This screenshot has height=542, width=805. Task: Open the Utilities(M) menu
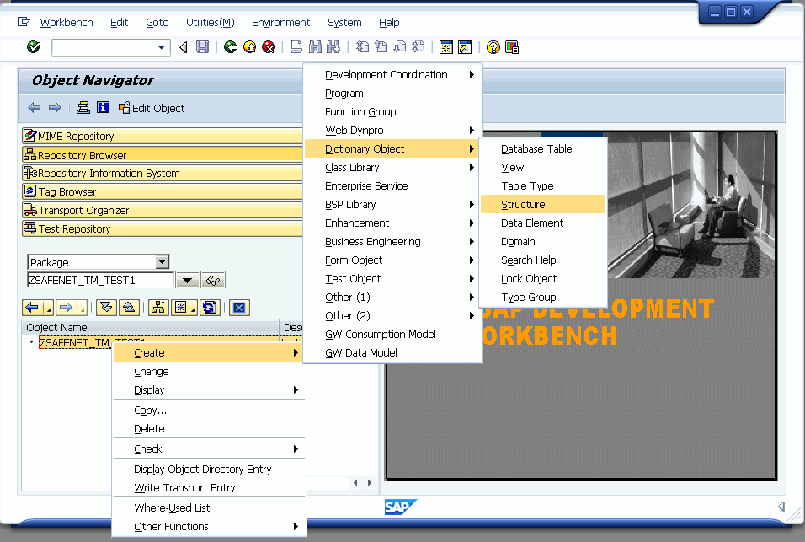pos(210,22)
